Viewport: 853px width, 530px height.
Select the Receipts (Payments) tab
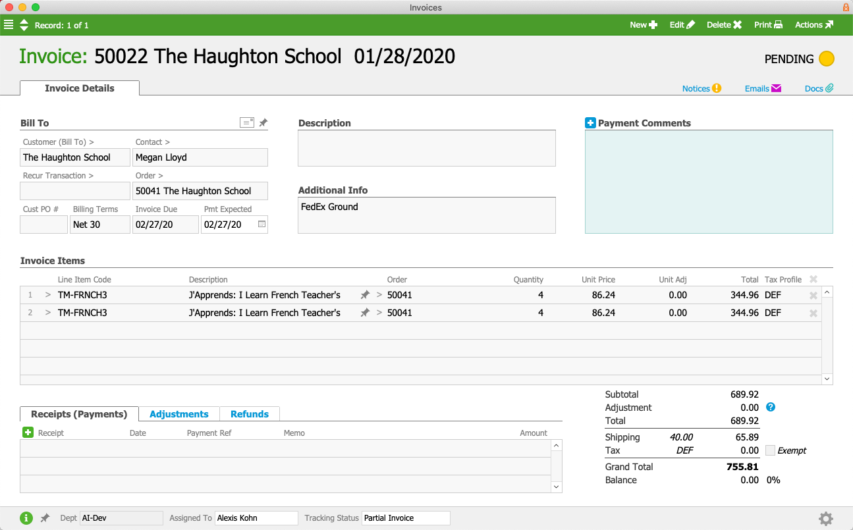79,414
